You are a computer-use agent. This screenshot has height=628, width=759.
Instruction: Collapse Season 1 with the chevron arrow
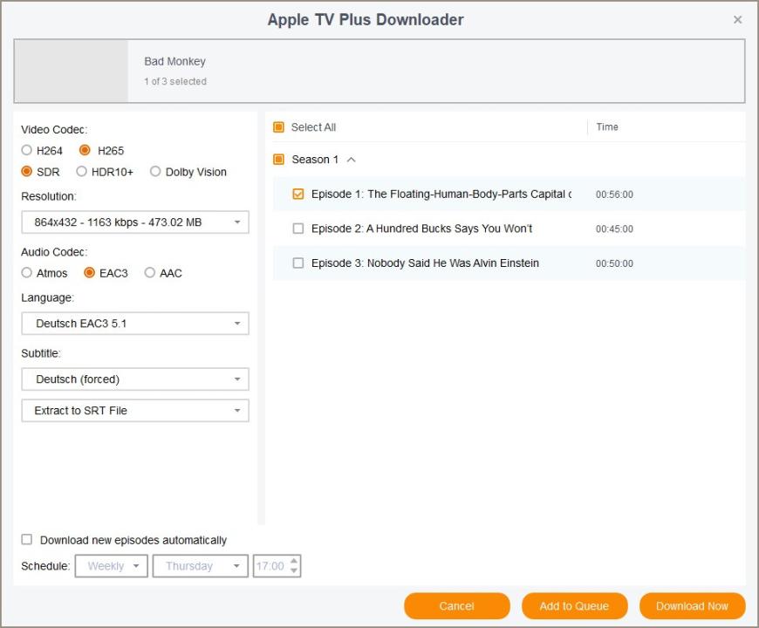click(x=352, y=160)
